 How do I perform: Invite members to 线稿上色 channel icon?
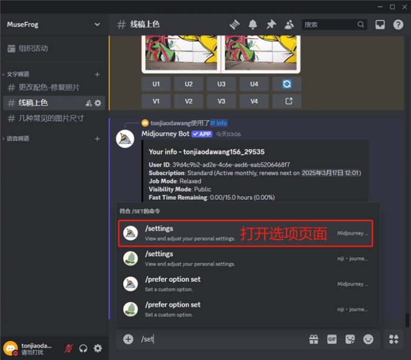pyautogui.click(x=89, y=103)
